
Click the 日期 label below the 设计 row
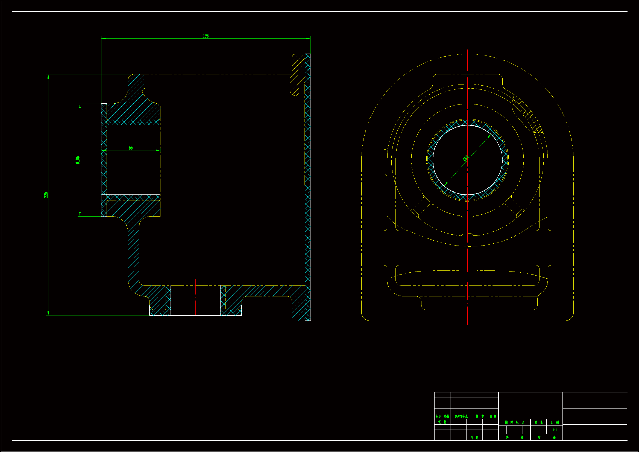[474, 438]
